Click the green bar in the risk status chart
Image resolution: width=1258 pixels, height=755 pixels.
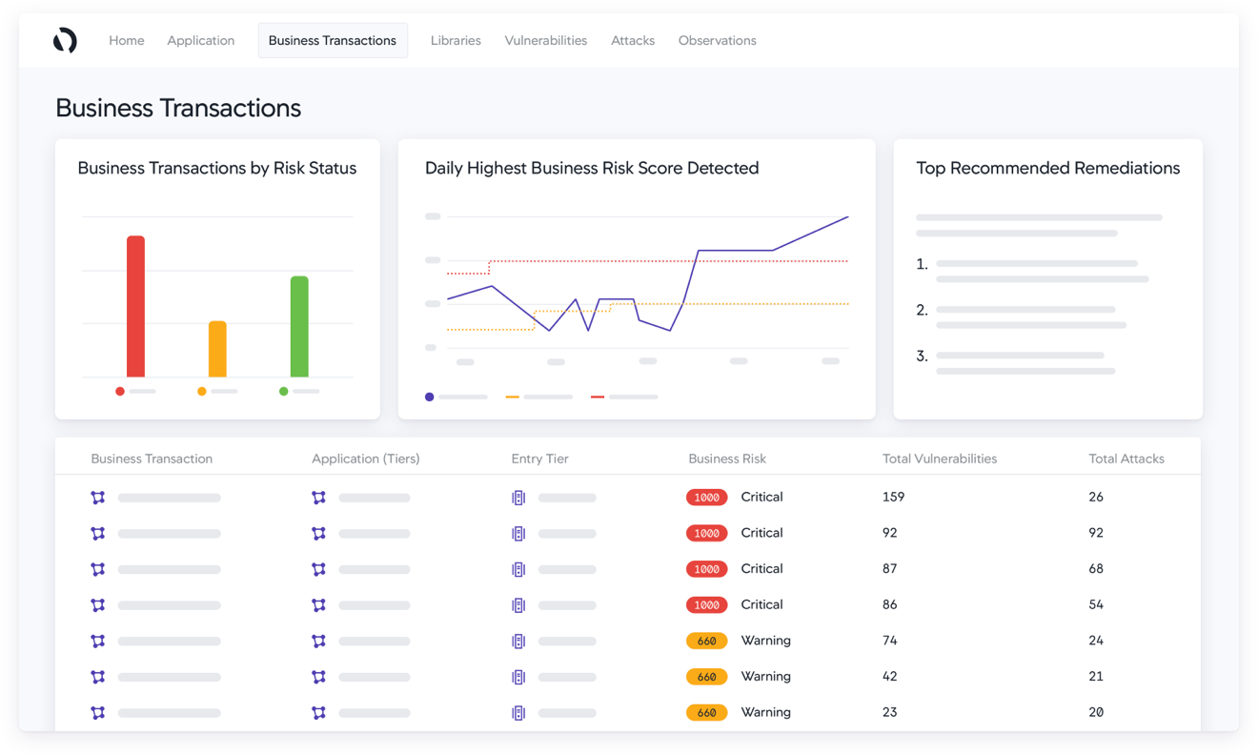click(299, 327)
